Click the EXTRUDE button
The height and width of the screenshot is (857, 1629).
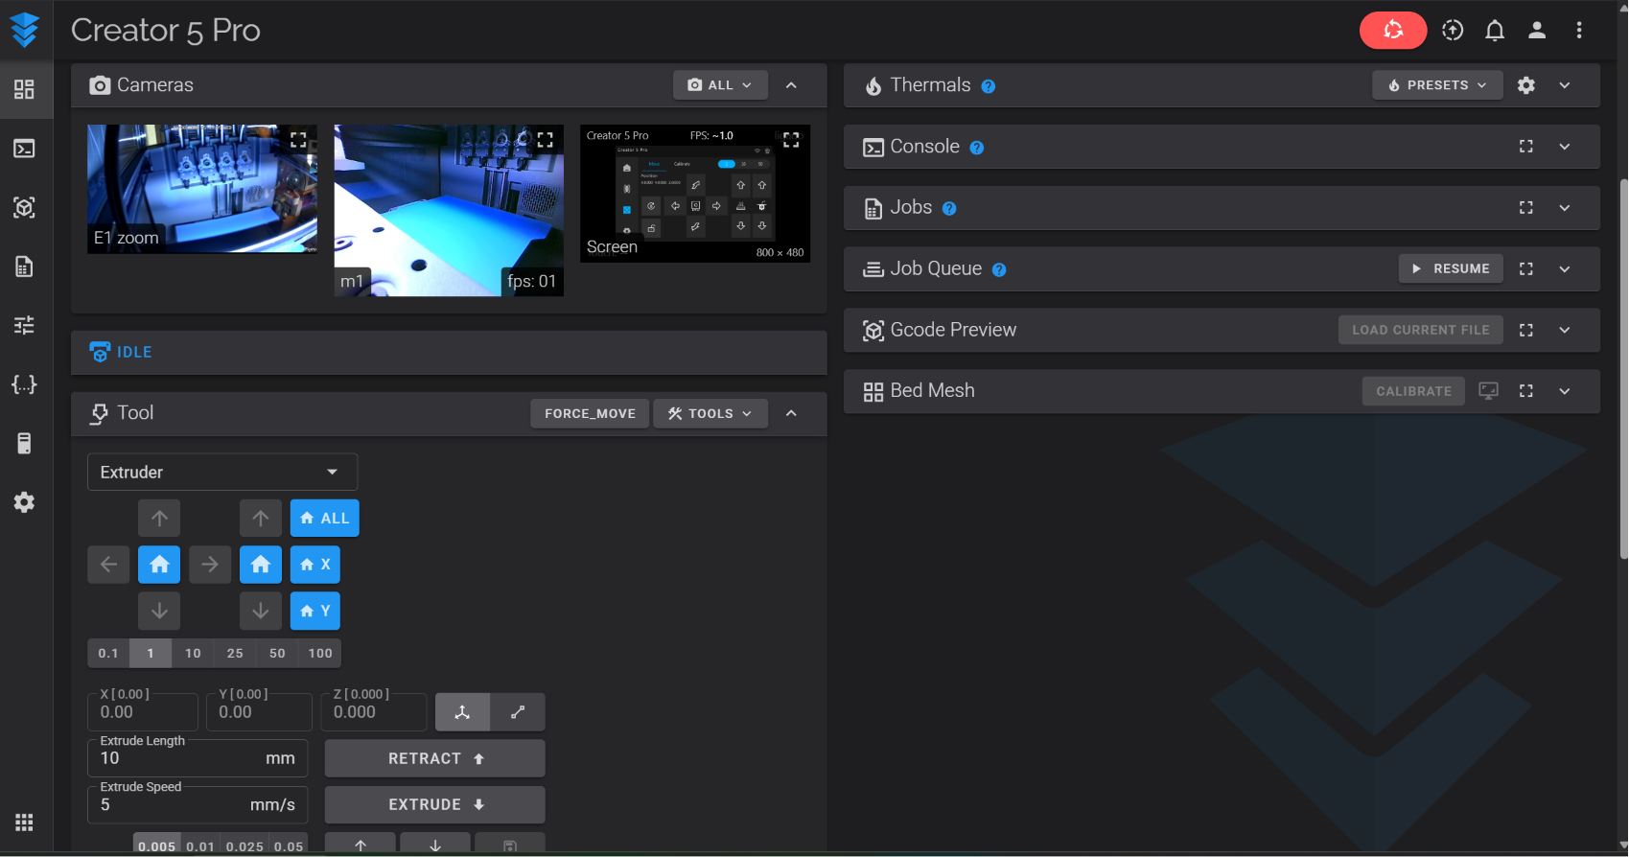point(435,805)
